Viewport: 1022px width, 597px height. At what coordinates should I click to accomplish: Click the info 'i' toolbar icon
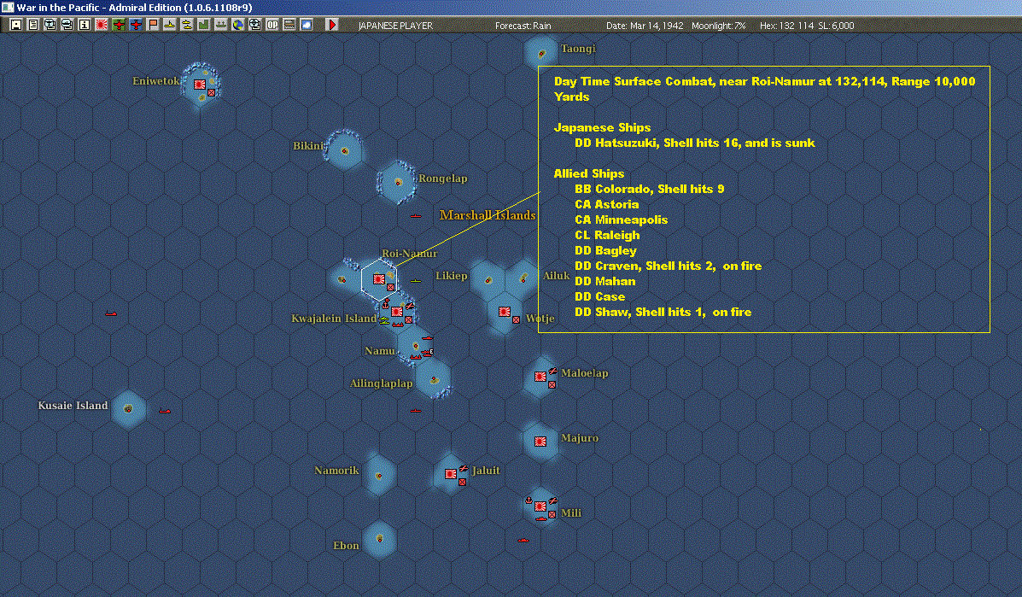pyautogui.click(x=84, y=25)
